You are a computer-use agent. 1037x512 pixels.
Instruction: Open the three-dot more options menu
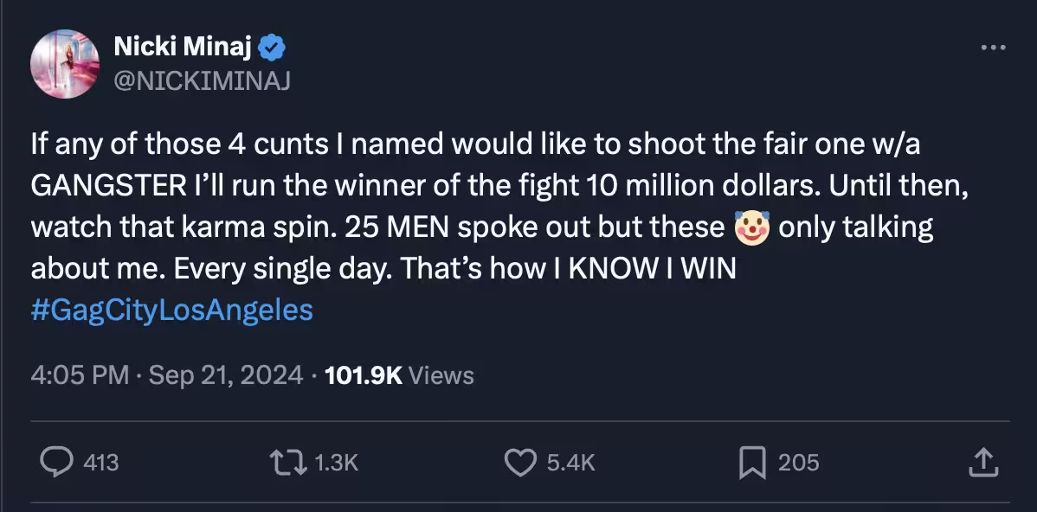(993, 48)
